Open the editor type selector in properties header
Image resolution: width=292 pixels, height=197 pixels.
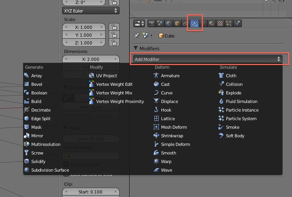tap(139, 23)
